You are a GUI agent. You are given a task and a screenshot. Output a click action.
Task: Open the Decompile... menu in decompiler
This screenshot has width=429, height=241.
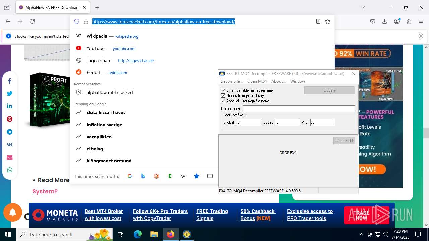[231, 81]
